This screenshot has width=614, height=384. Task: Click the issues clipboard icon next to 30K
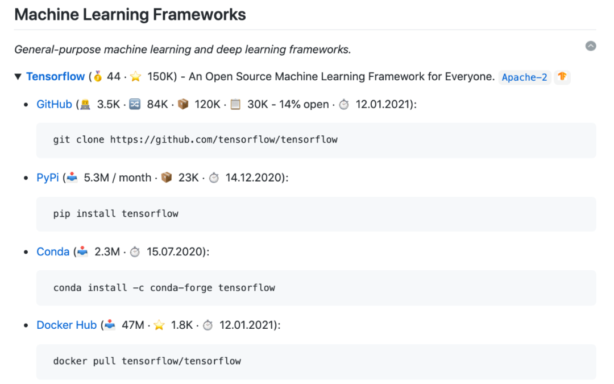pos(235,104)
